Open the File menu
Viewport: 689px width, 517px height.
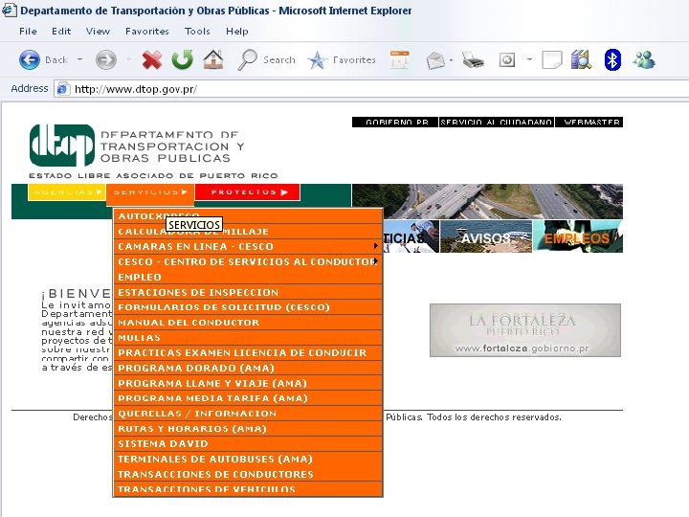pos(28,32)
